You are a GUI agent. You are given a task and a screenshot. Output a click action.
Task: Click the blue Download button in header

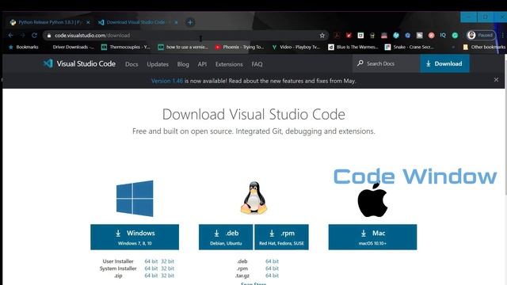[444, 63]
